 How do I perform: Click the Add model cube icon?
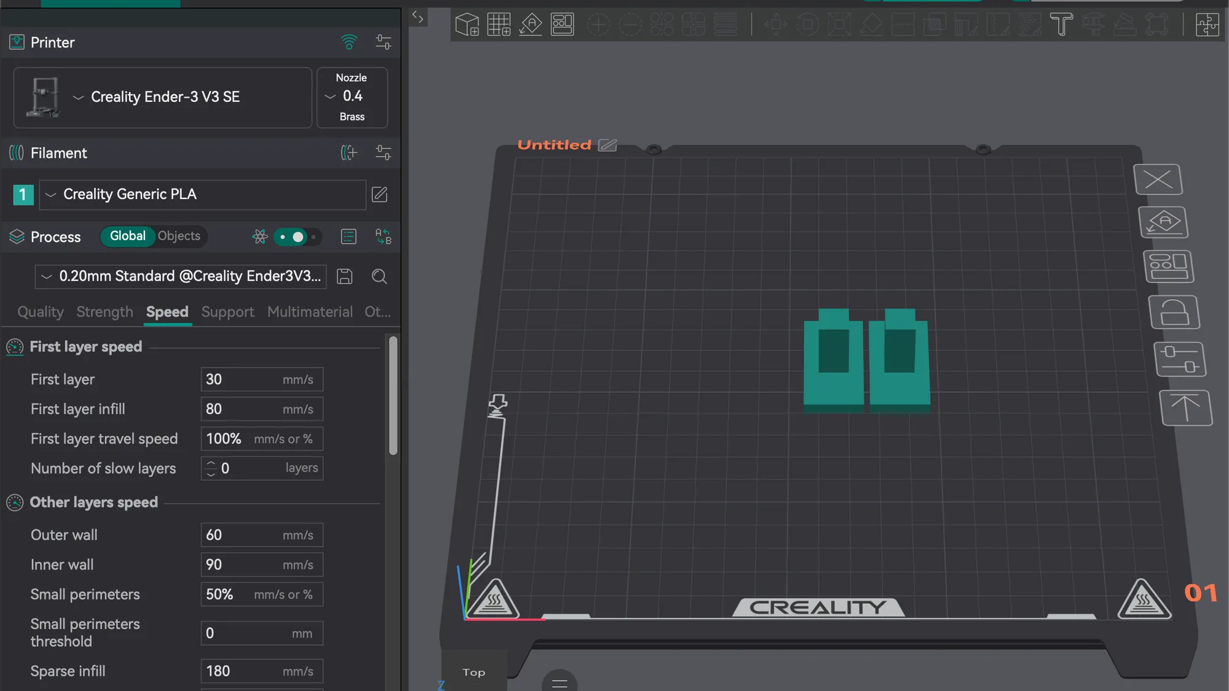pos(467,25)
